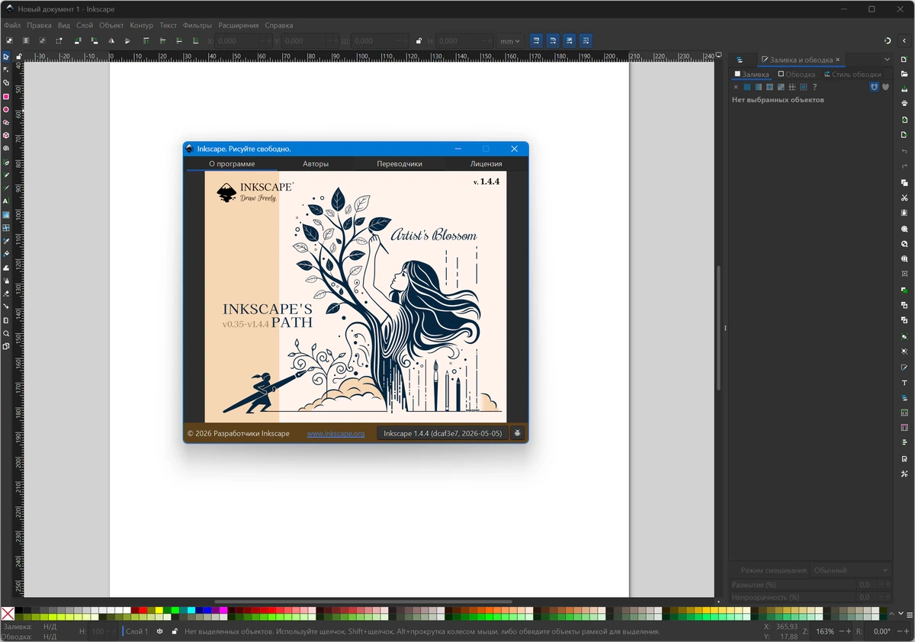Screen dimensions: 915x642
Task: Select the Star polygon tool
Action: [x=6, y=123]
